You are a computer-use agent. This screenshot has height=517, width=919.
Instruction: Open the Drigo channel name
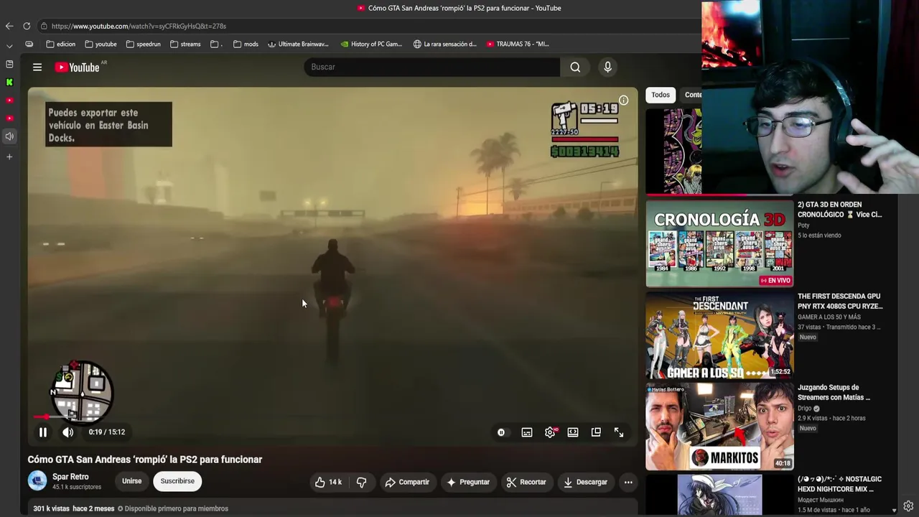[x=805, y=409]
